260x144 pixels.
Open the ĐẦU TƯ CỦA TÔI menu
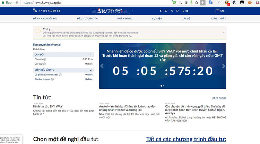pos(87,19)
